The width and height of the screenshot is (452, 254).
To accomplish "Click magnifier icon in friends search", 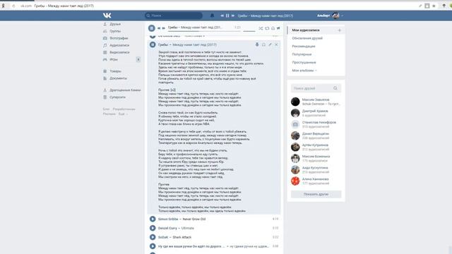I will [335, 88].
